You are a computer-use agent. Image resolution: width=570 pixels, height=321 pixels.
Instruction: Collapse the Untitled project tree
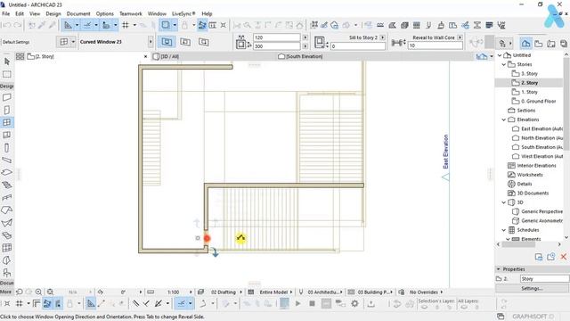pyautogui.click(x=500, y=55)
